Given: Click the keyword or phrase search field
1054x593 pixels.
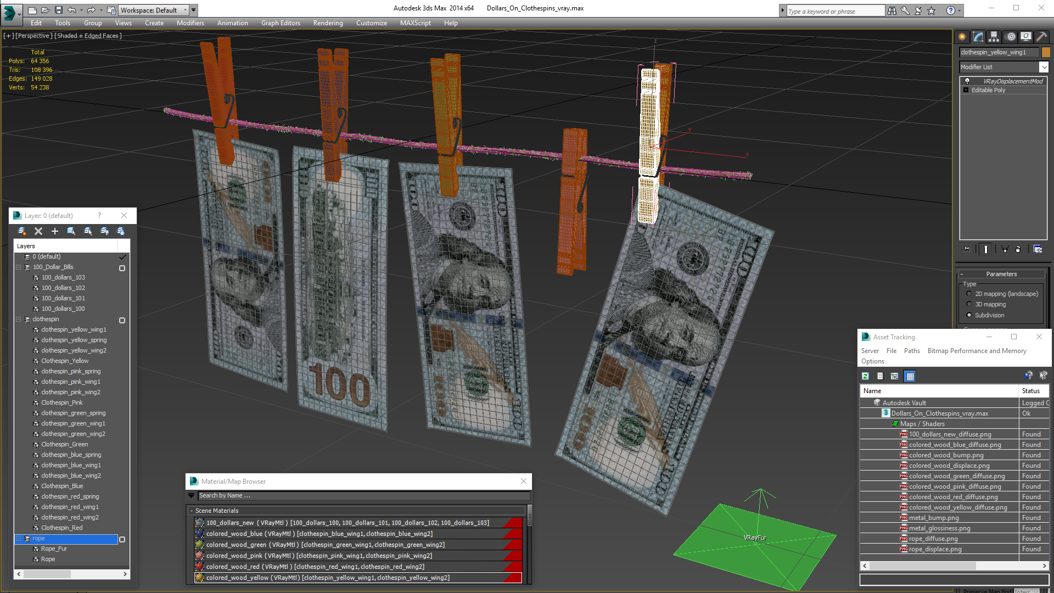Looking at the screenshot, I should [x=835, y=11].
